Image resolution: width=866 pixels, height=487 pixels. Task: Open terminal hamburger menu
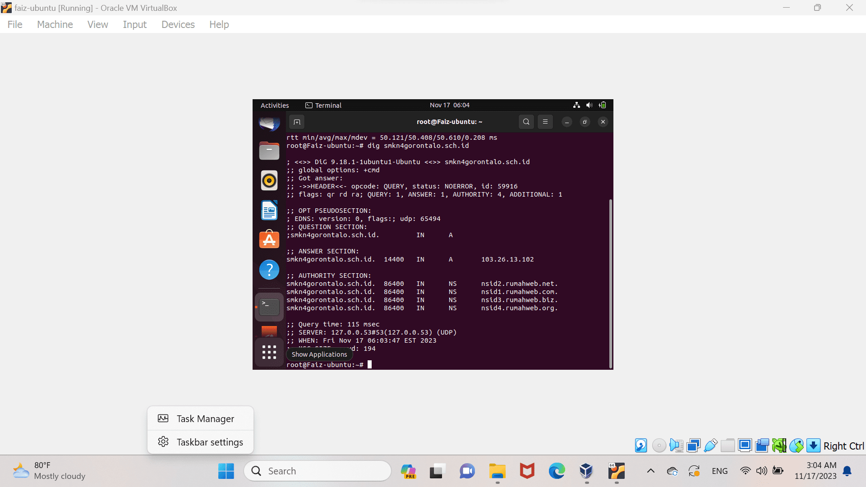point(545,122)
